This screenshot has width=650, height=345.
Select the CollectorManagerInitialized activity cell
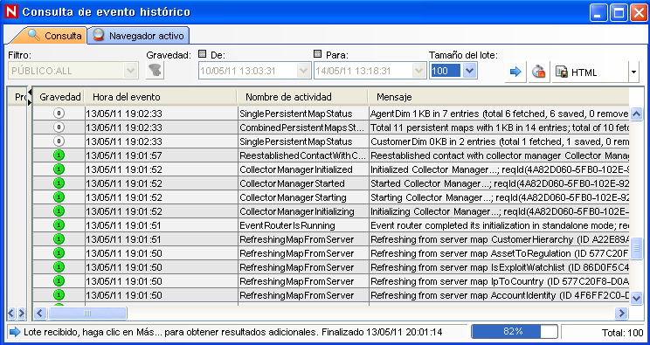303,169
